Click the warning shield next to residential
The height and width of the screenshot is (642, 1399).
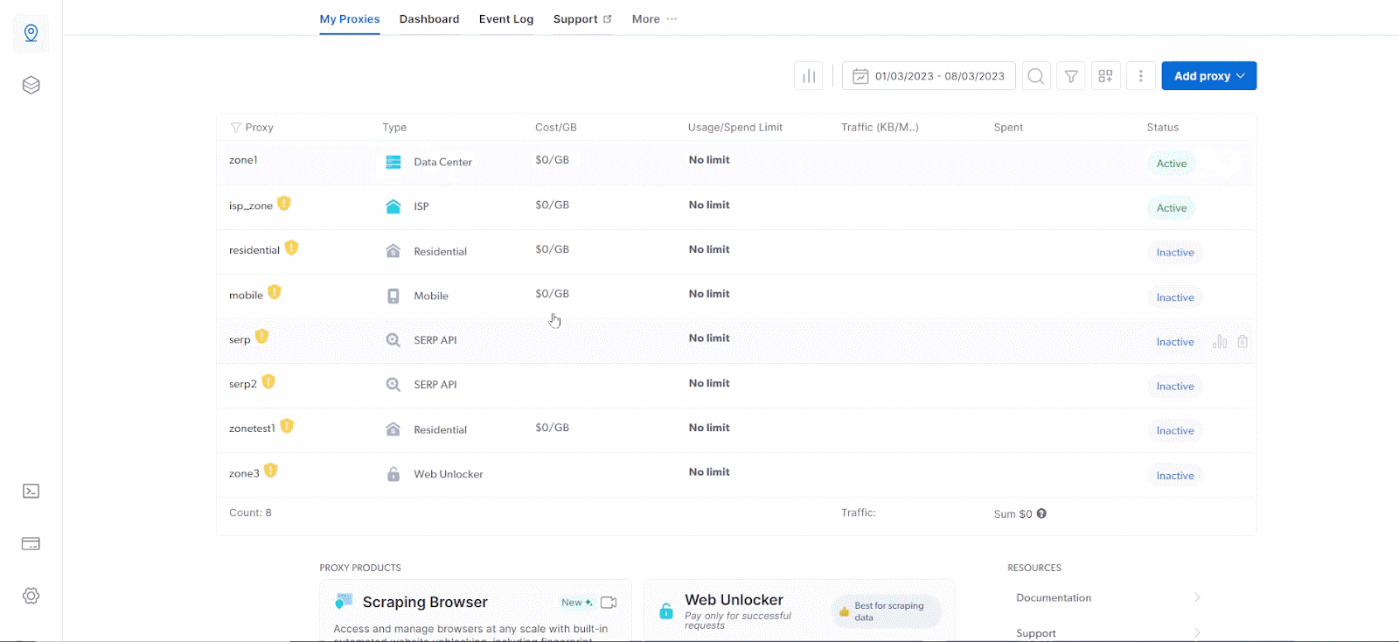(291, 248)
